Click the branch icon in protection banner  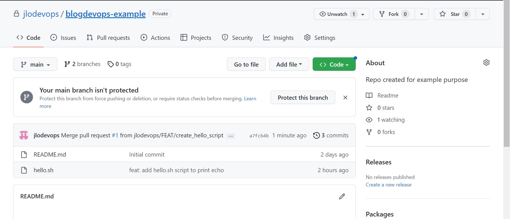[x=27, y=97]
